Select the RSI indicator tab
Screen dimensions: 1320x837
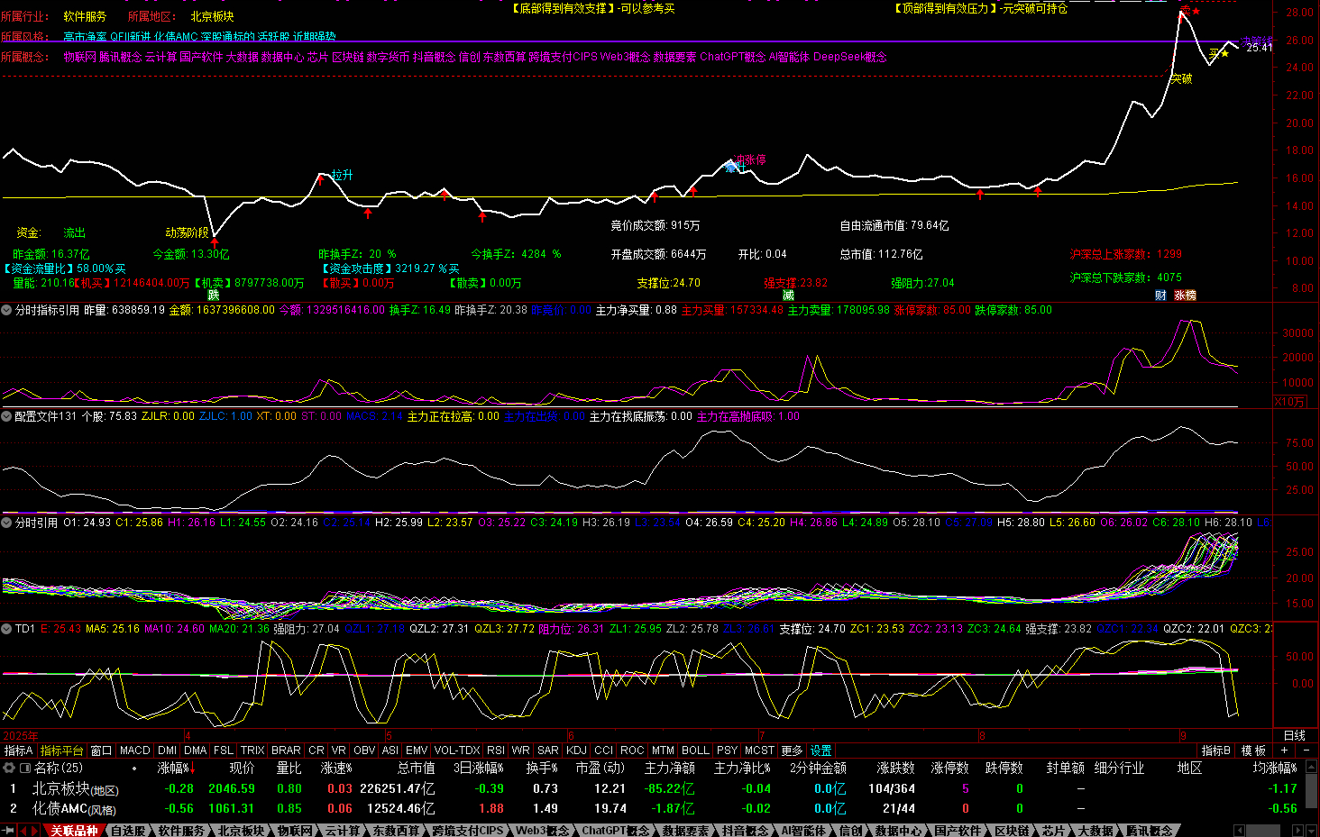coord(496,751)
